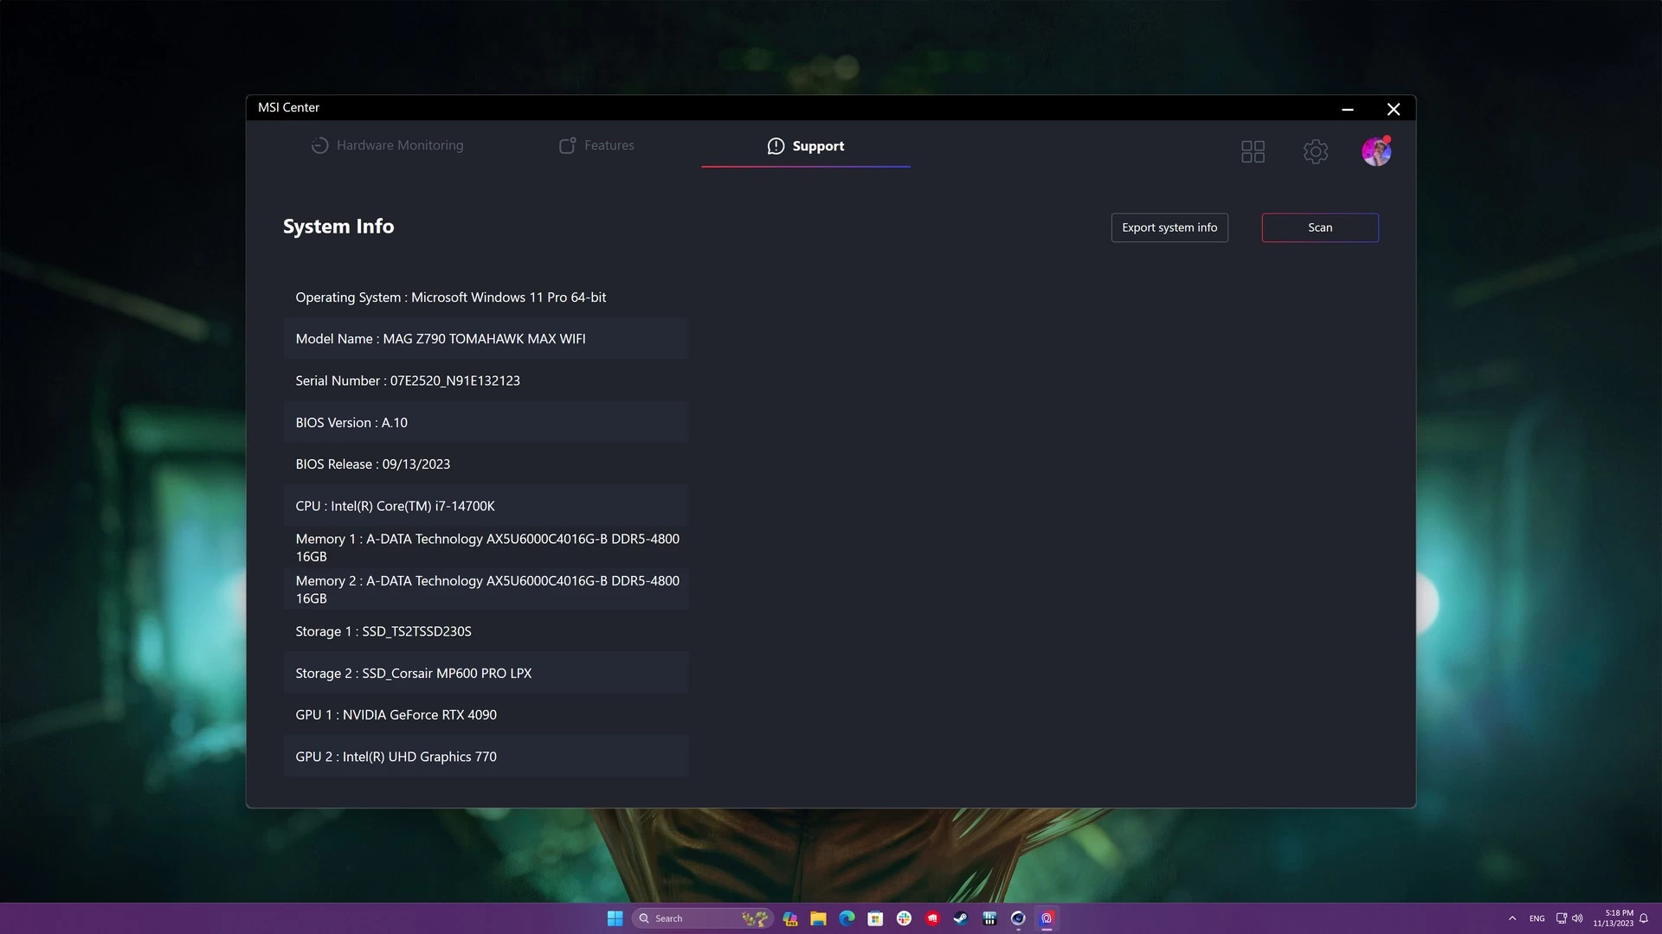Open the clock and date flyout

pos(1613,918)
